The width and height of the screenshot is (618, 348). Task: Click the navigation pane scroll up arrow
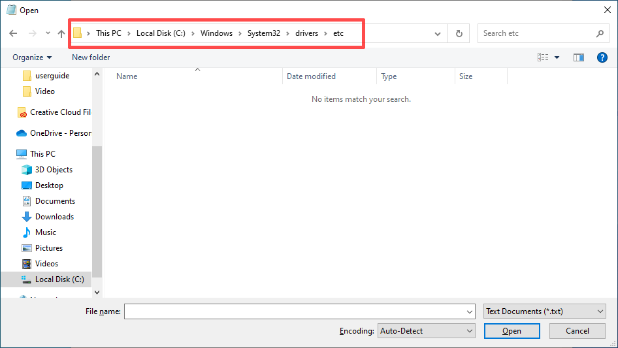(x=97, y=74)
